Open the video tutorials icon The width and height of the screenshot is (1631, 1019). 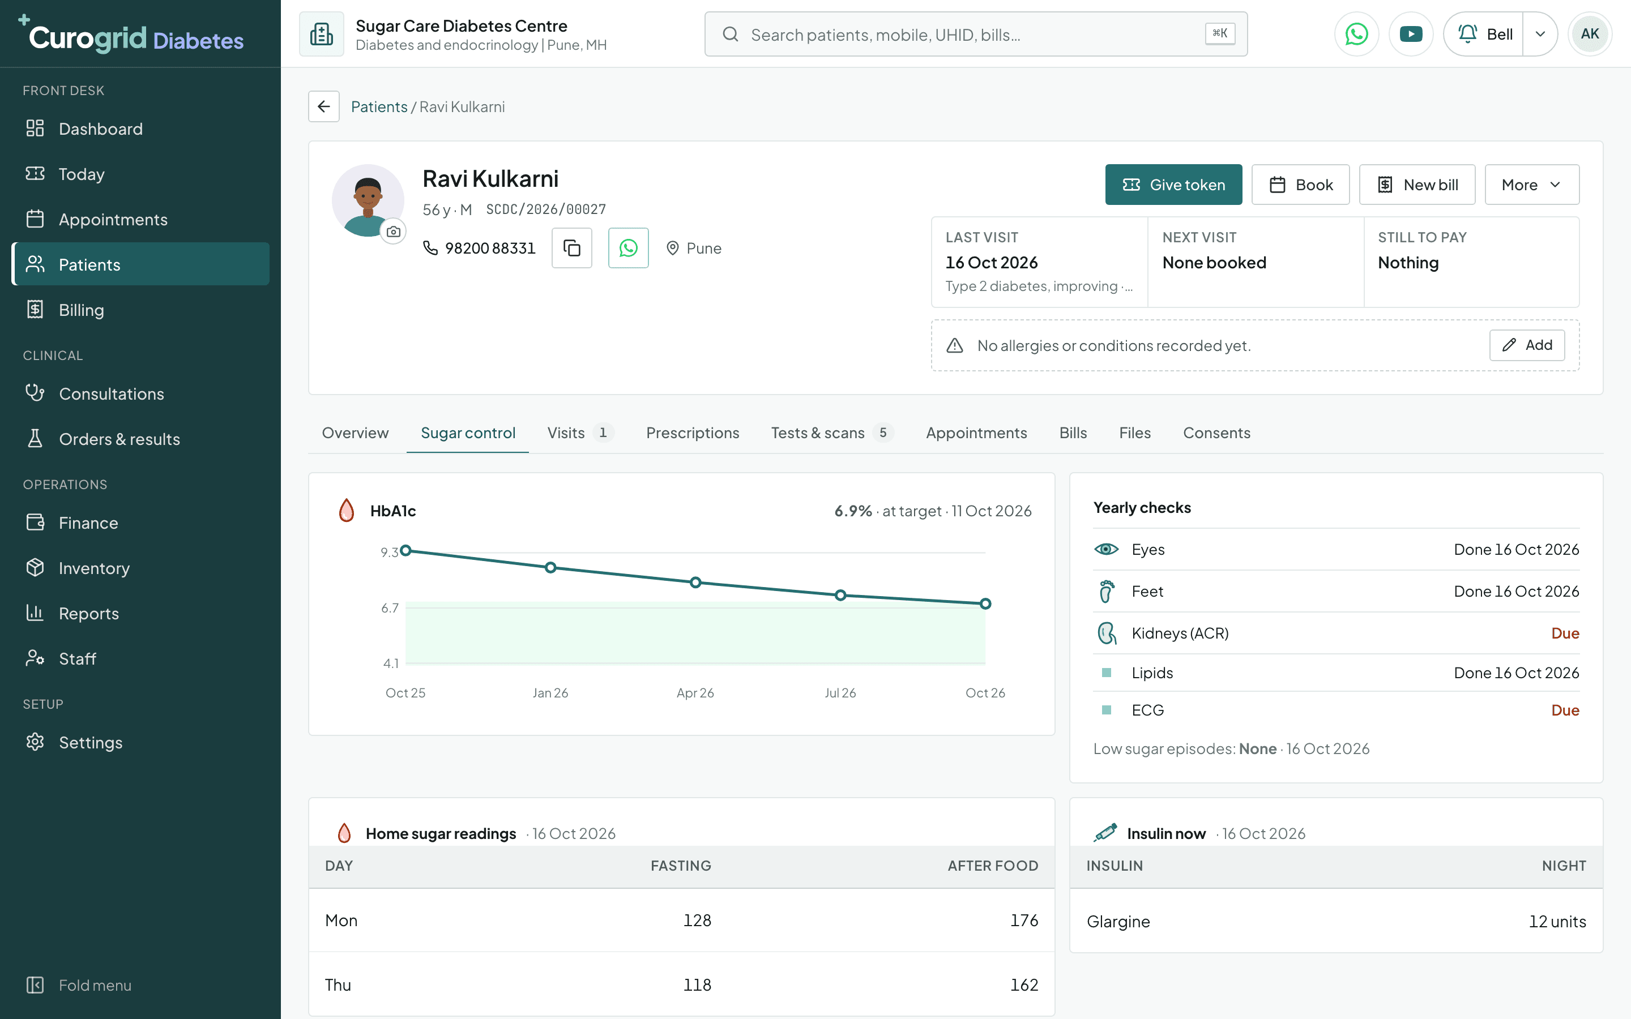click(1411, 34)
